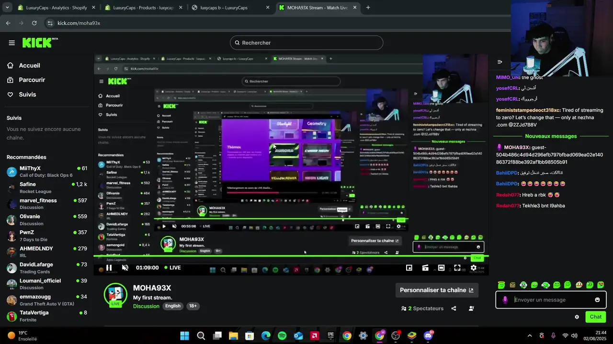Insert the angry brown block quick emote
This screenshot has width=613, height=344.
coord(512,285)
